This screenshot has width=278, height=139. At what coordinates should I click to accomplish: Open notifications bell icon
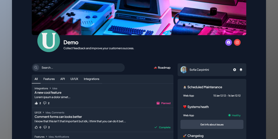(241, 70)
